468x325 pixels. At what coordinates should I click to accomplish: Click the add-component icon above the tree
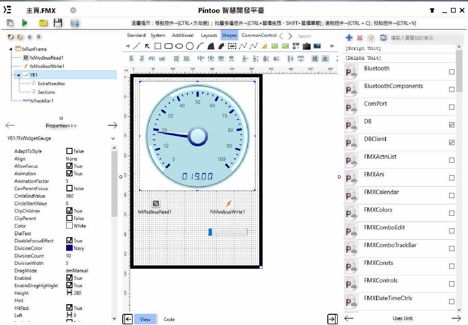[10, 37]
